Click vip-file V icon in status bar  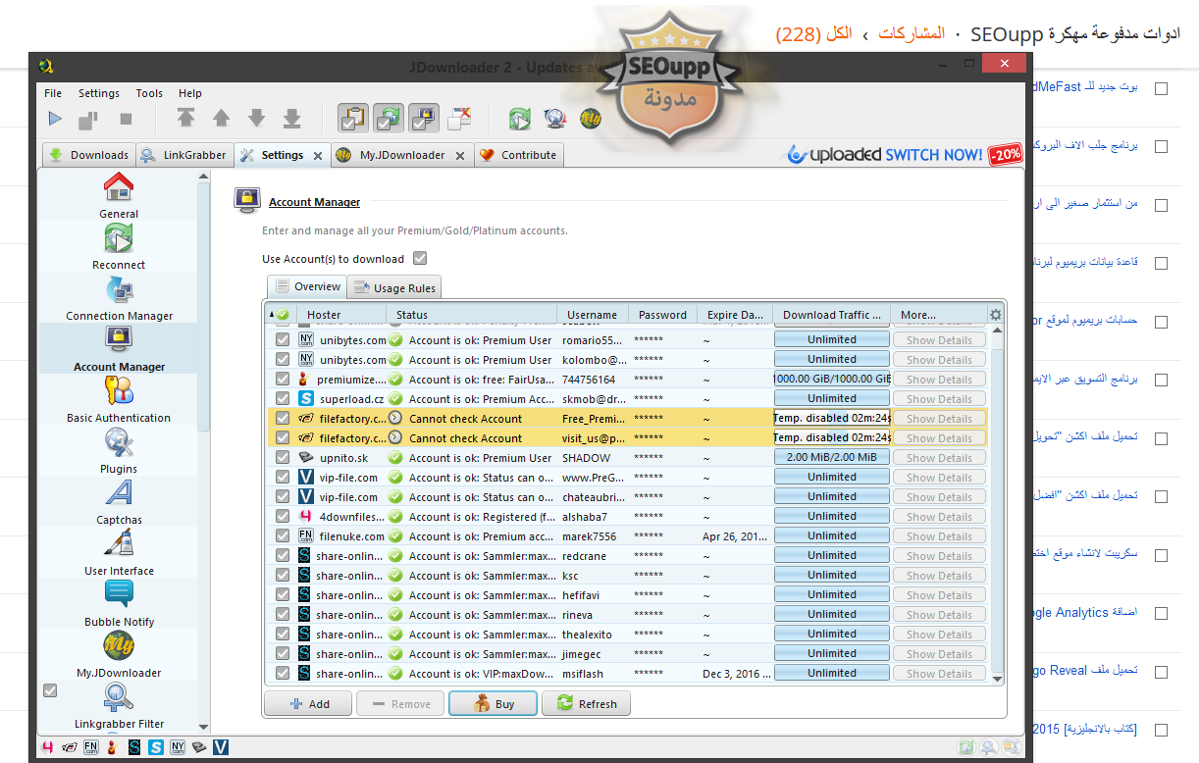click(221, 747)
